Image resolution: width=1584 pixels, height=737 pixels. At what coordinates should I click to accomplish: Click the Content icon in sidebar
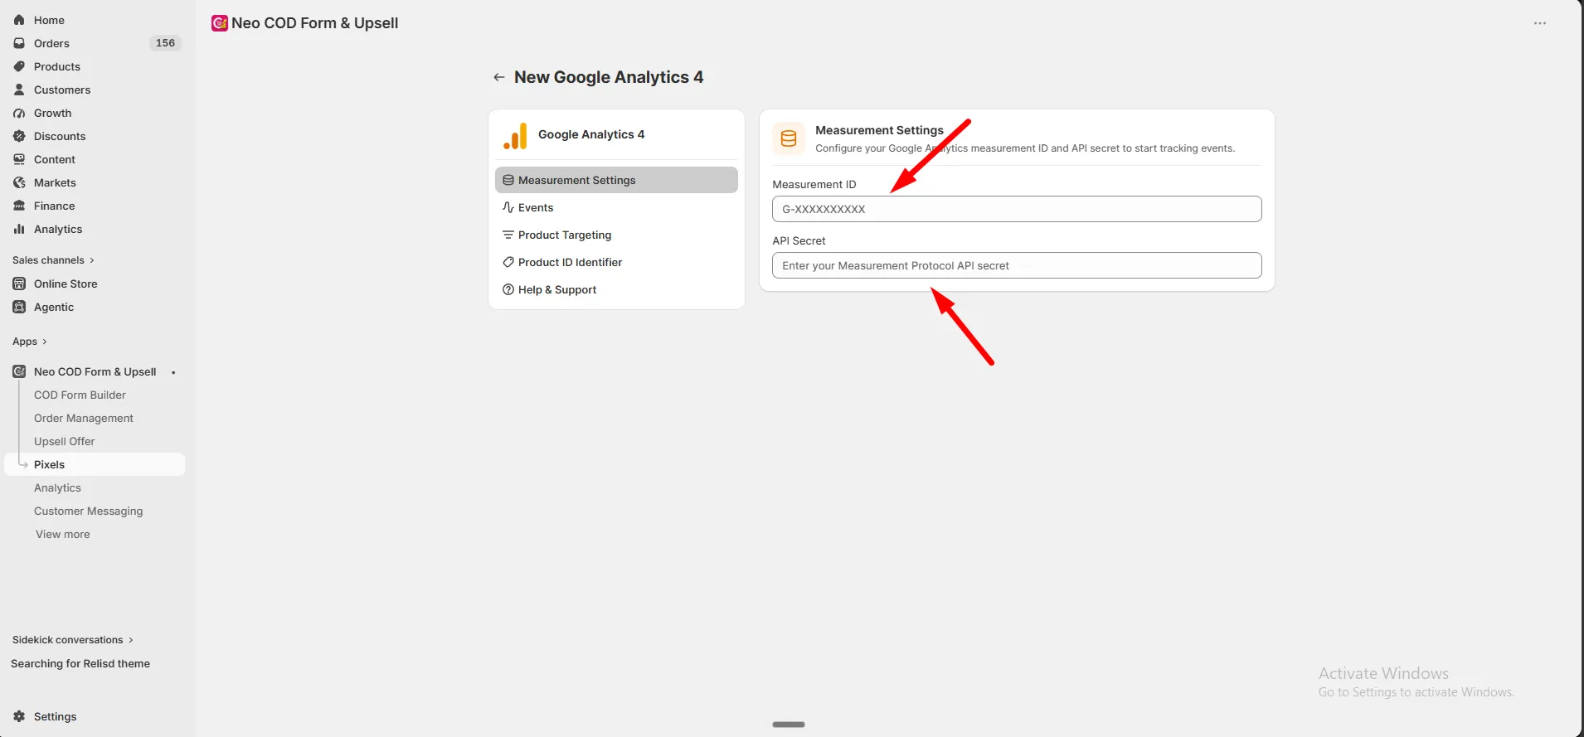(19, 159)
